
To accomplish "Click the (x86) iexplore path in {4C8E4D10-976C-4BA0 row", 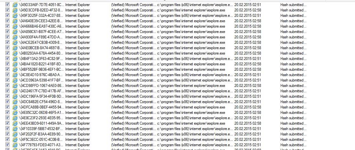I will (195, 75).
